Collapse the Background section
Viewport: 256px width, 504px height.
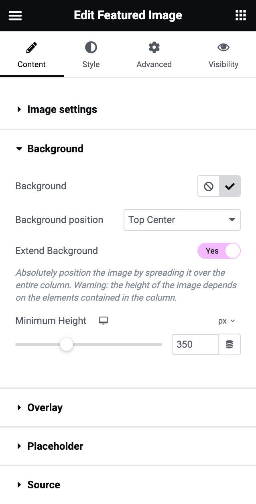point(55,149)
